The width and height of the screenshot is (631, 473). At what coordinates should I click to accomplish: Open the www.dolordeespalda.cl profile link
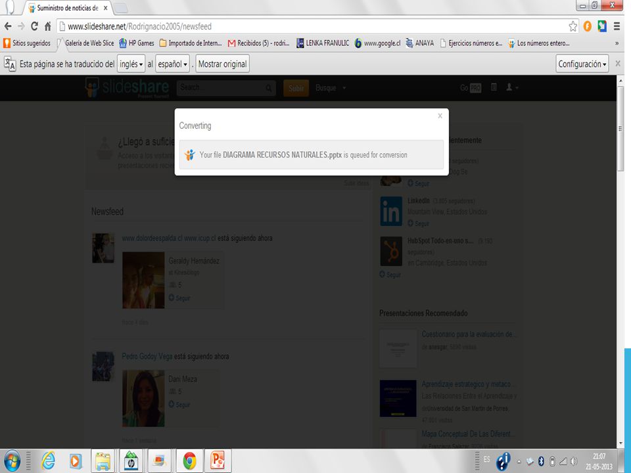click(169, 238)
